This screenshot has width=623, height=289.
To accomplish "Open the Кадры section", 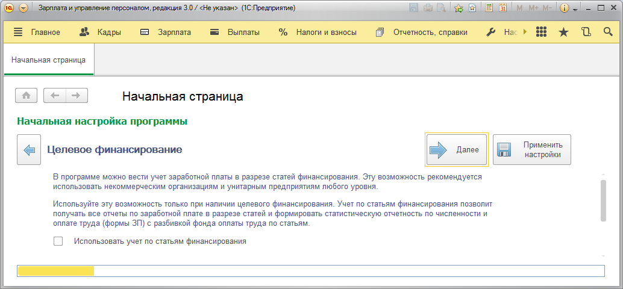I will 100,33.
